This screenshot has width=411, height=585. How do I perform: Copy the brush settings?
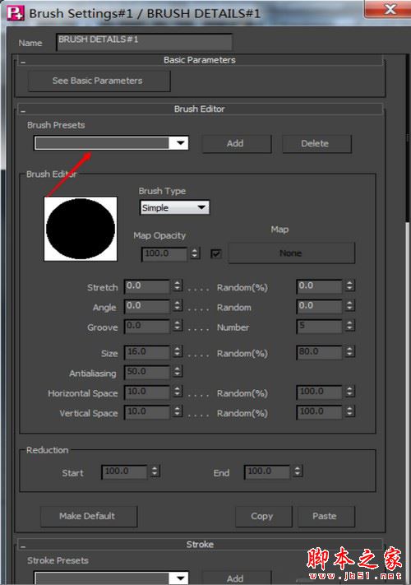pos(263,517)
